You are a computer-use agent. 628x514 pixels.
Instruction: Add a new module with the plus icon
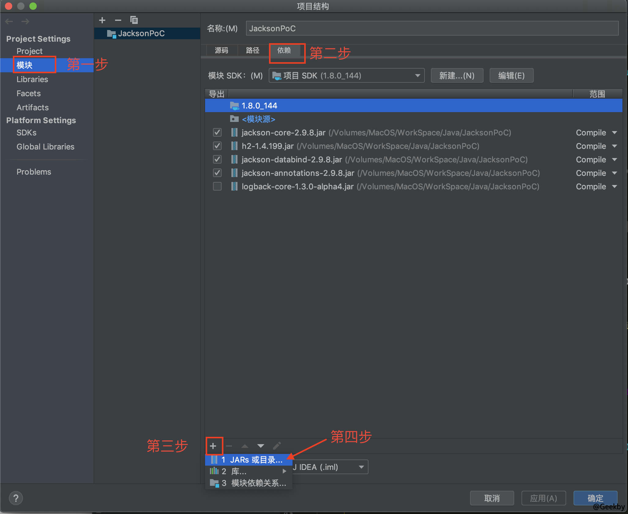[x=102, y=20]
